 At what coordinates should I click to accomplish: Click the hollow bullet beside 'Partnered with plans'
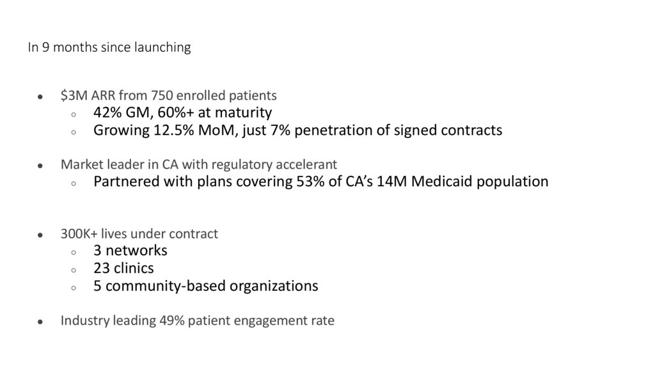coord(74,183)
